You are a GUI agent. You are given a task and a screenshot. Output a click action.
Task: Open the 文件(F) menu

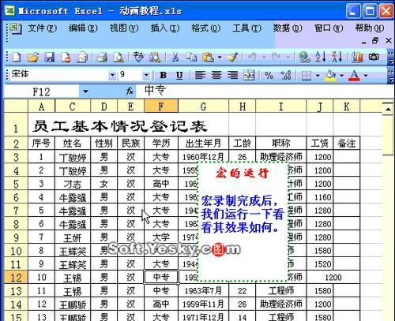(42, 28)
